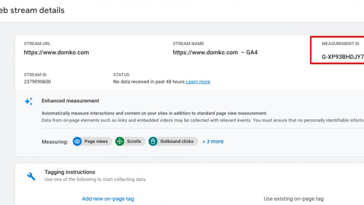The width and height of the screenshot is (364, 205).
Task: Click the Stream name value ending in GA4
Action: (215, 53)
